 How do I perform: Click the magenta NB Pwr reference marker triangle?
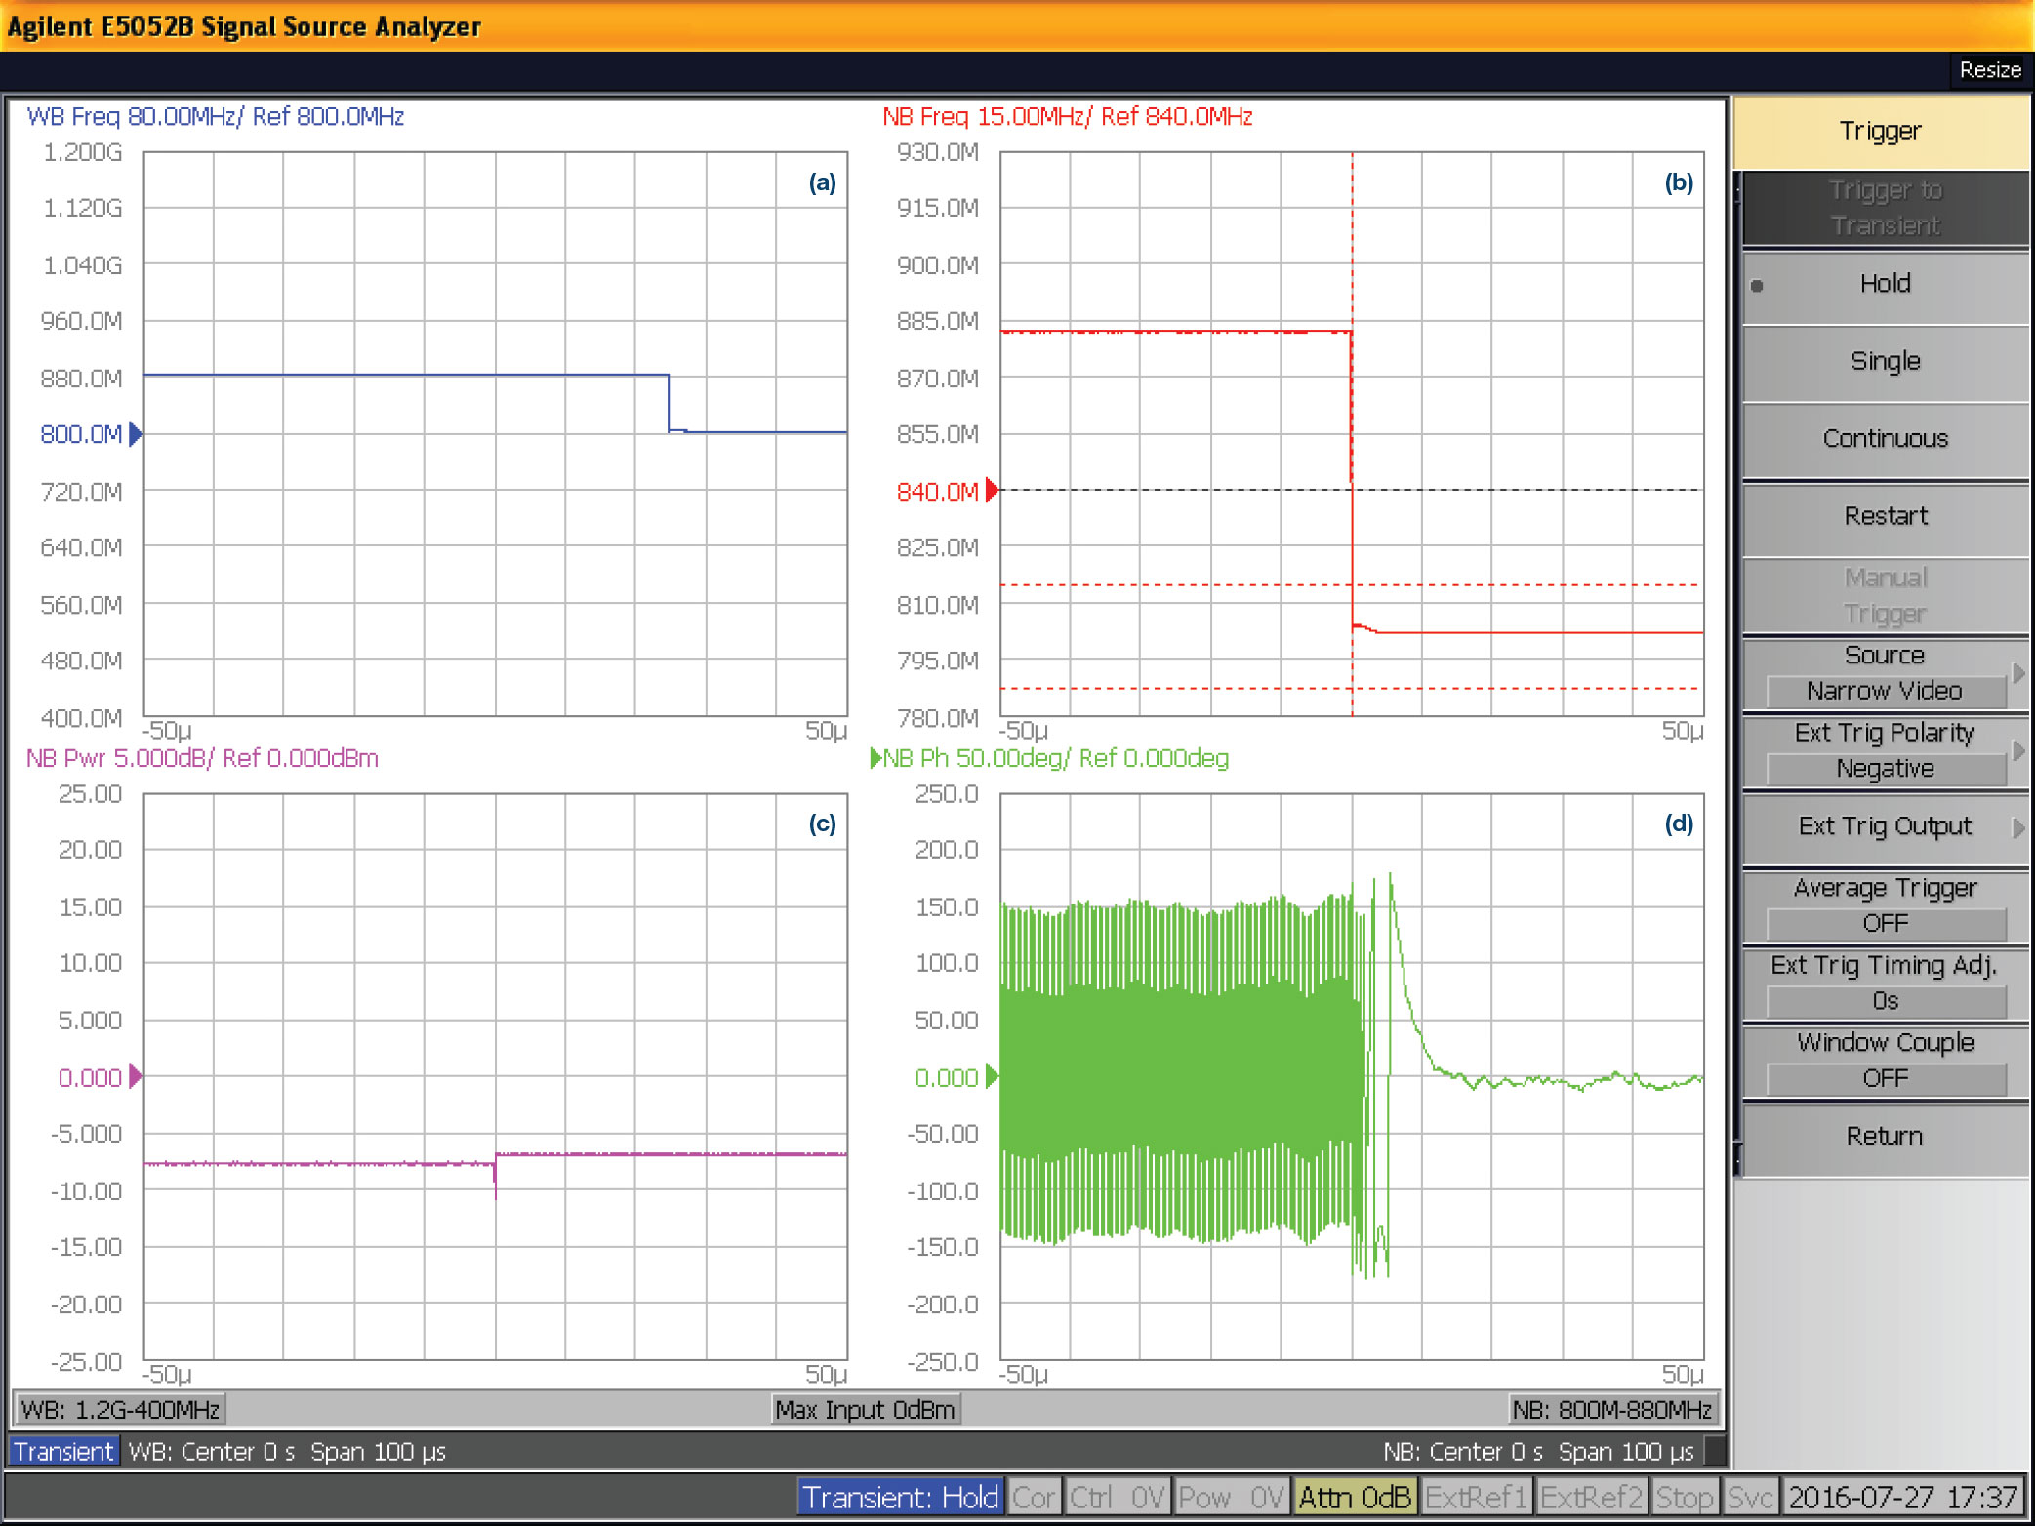point(135,1076)
